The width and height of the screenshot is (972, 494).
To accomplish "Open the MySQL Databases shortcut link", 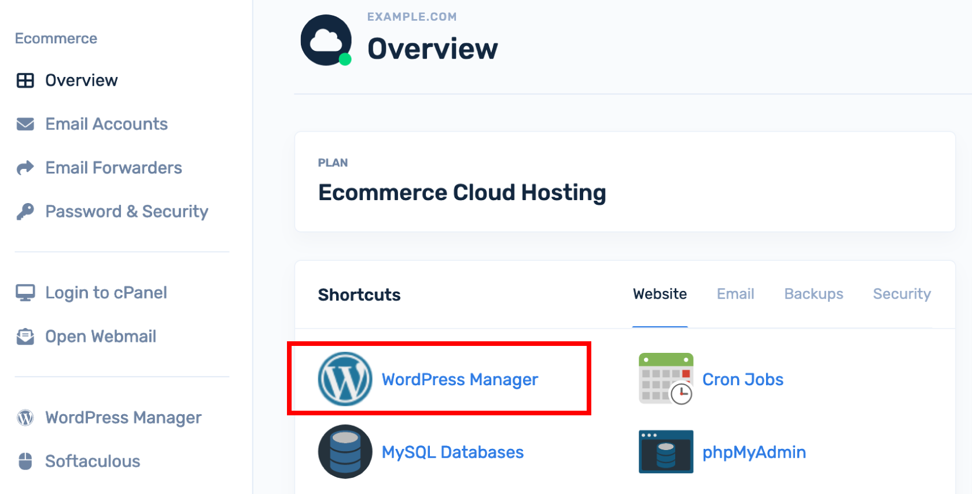I will point(453,452).
